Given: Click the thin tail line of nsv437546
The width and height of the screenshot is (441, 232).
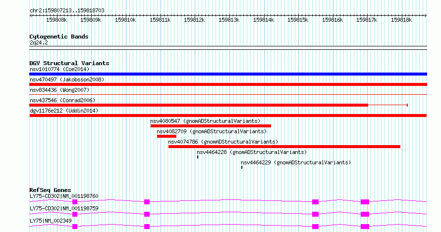Looking at the screenshot, I should pos(388,105).
